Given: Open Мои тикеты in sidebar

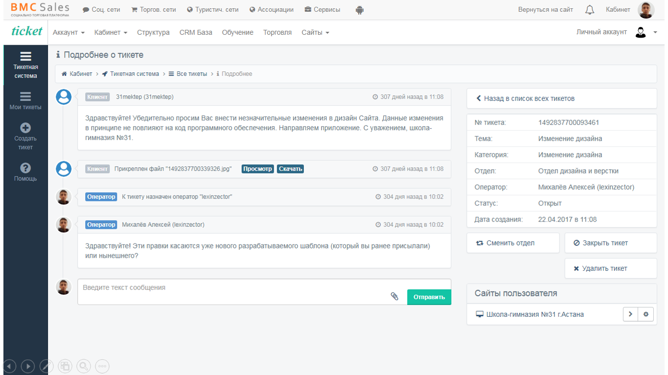Looking at the screenshot, I should tap(25, 101).
